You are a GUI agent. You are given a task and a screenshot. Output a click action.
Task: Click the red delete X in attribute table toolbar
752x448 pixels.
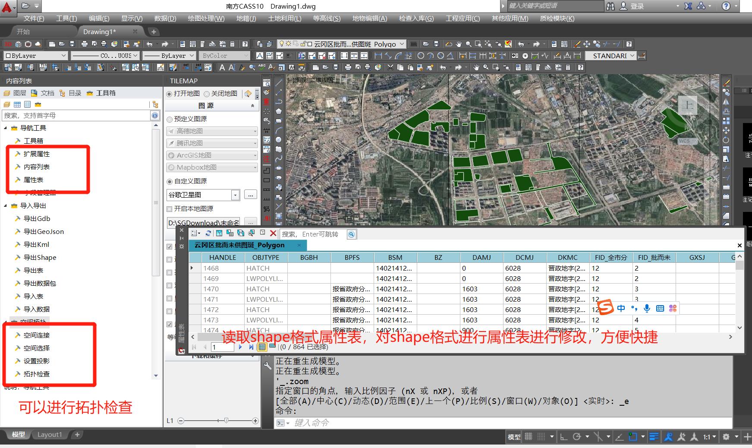(273, 233)
